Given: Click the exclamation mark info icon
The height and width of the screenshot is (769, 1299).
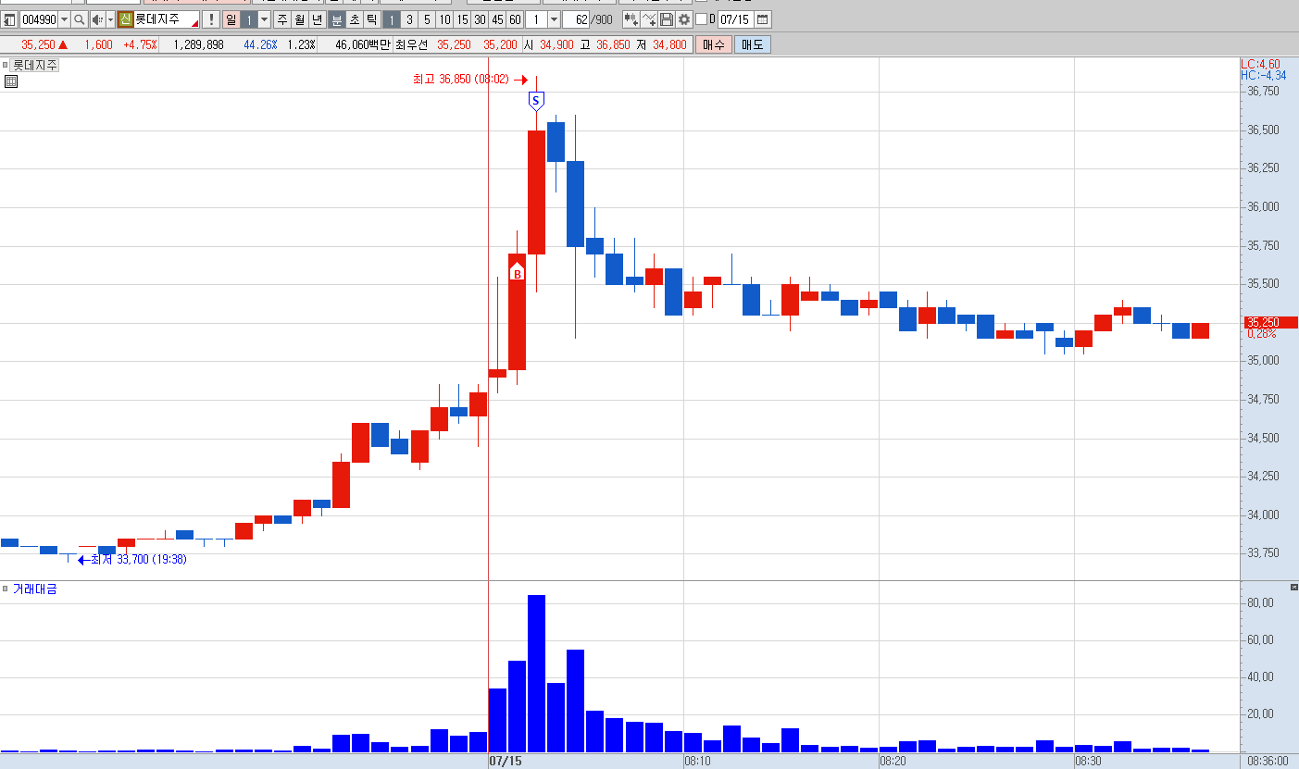Looking at the screenshot, I should [x=210, y=19].
